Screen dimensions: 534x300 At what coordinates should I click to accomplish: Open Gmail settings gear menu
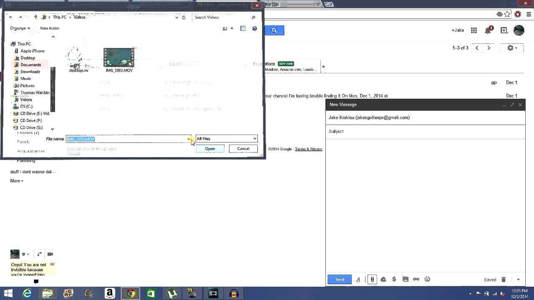click(512, 48)
